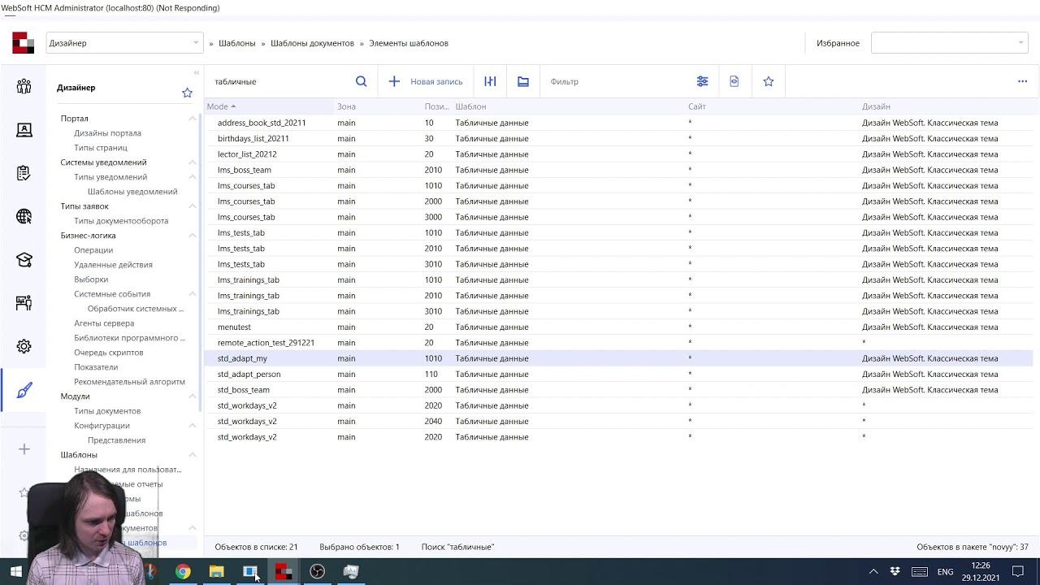The height and width of the screenshot is (585, 1040).
Task: Collapse the Системные события tree node
Action: click(x=193, y=294)
